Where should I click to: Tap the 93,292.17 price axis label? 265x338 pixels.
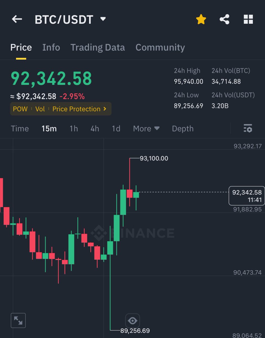pyautogui.click(x=248, y=146)
